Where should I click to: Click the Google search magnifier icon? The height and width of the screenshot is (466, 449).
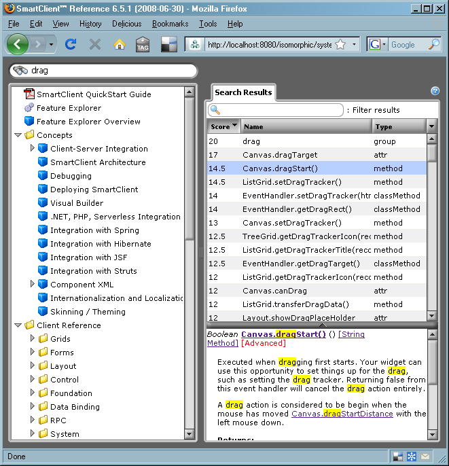pyautogui.click(x=434, y=45)
